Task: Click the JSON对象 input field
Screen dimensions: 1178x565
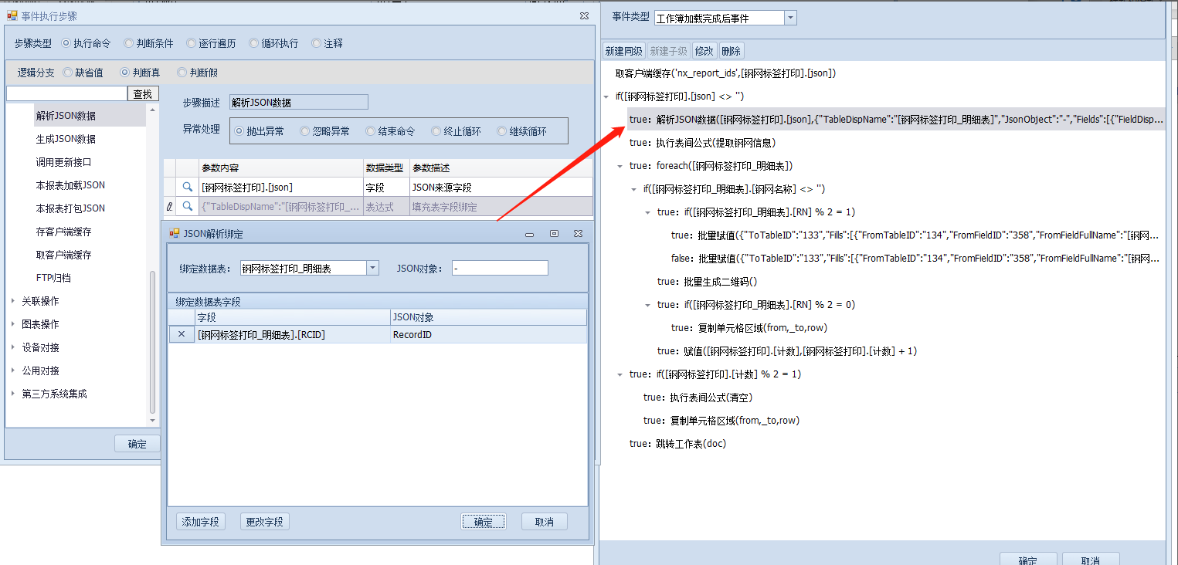Action: pyautogui.click(x=500, y=268)
